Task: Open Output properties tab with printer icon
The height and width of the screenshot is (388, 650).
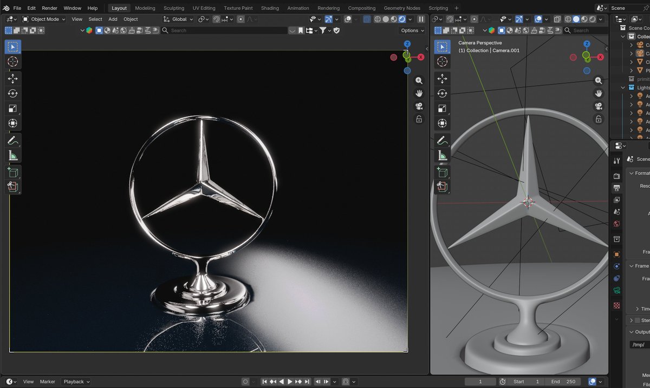Action: 616,188
